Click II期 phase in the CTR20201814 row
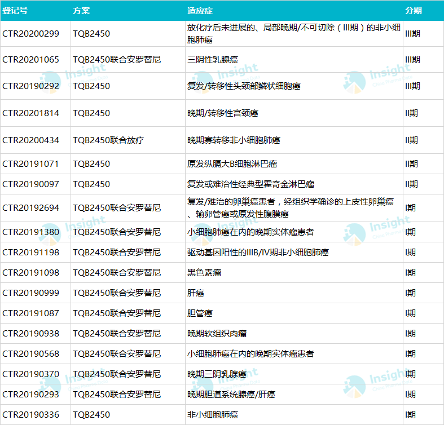Screen dimensions: 444x425 tap(411, 113)
